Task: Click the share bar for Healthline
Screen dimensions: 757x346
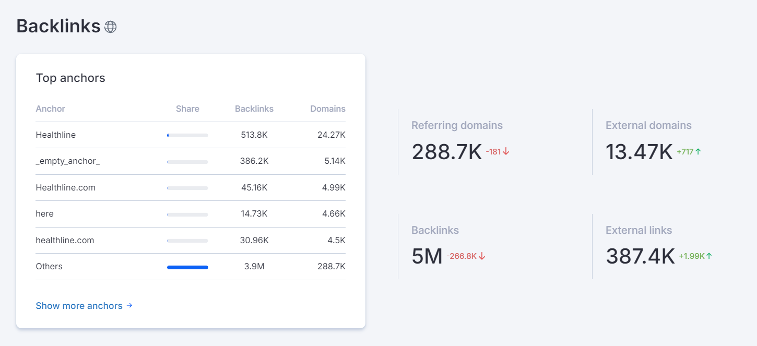Action: click(x=187, y=135)
